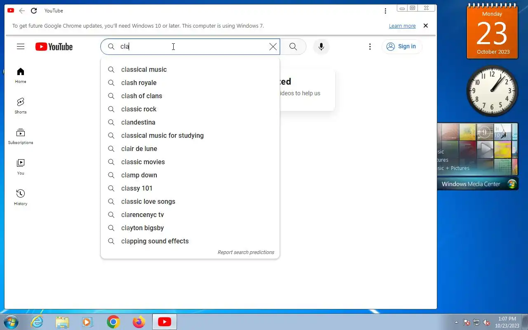Follow the Learn more link
The height and width of the screenshot is (330, 528).
tap(402, 26)
